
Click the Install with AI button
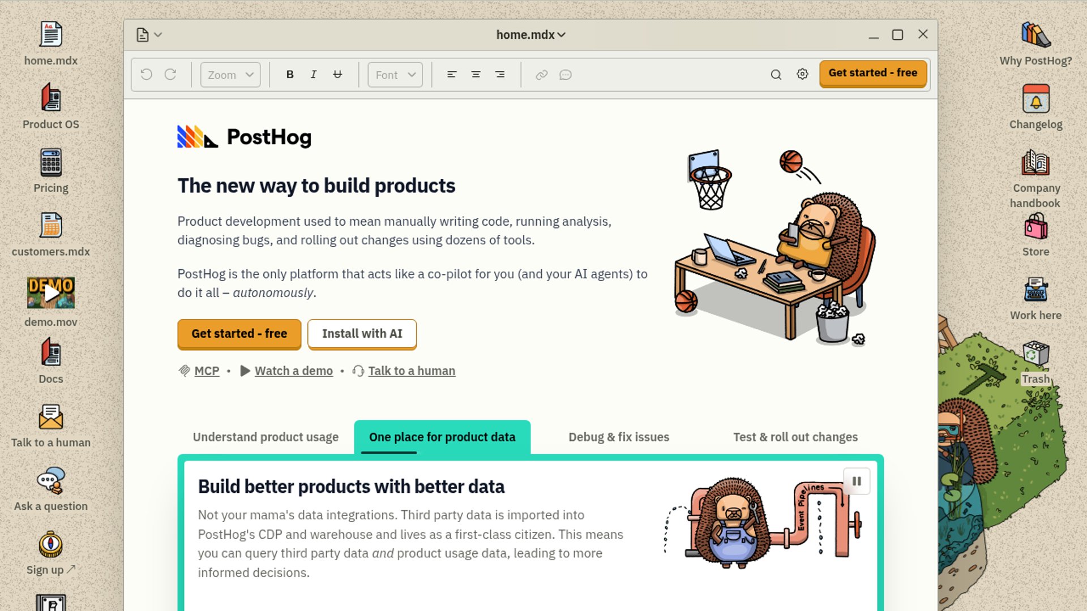362,334
